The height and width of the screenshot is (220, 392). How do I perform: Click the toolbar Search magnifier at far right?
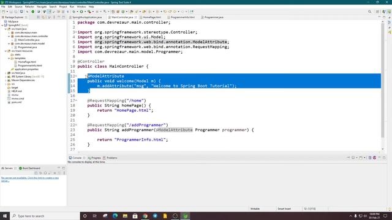pyautogui.click(x=369, y=12)
